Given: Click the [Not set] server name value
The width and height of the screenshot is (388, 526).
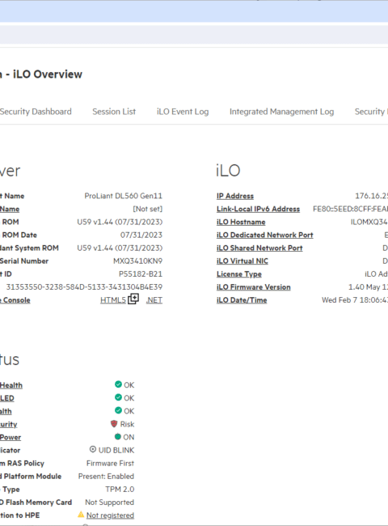Looking at the screenshot, I should (x=148, y=209).
